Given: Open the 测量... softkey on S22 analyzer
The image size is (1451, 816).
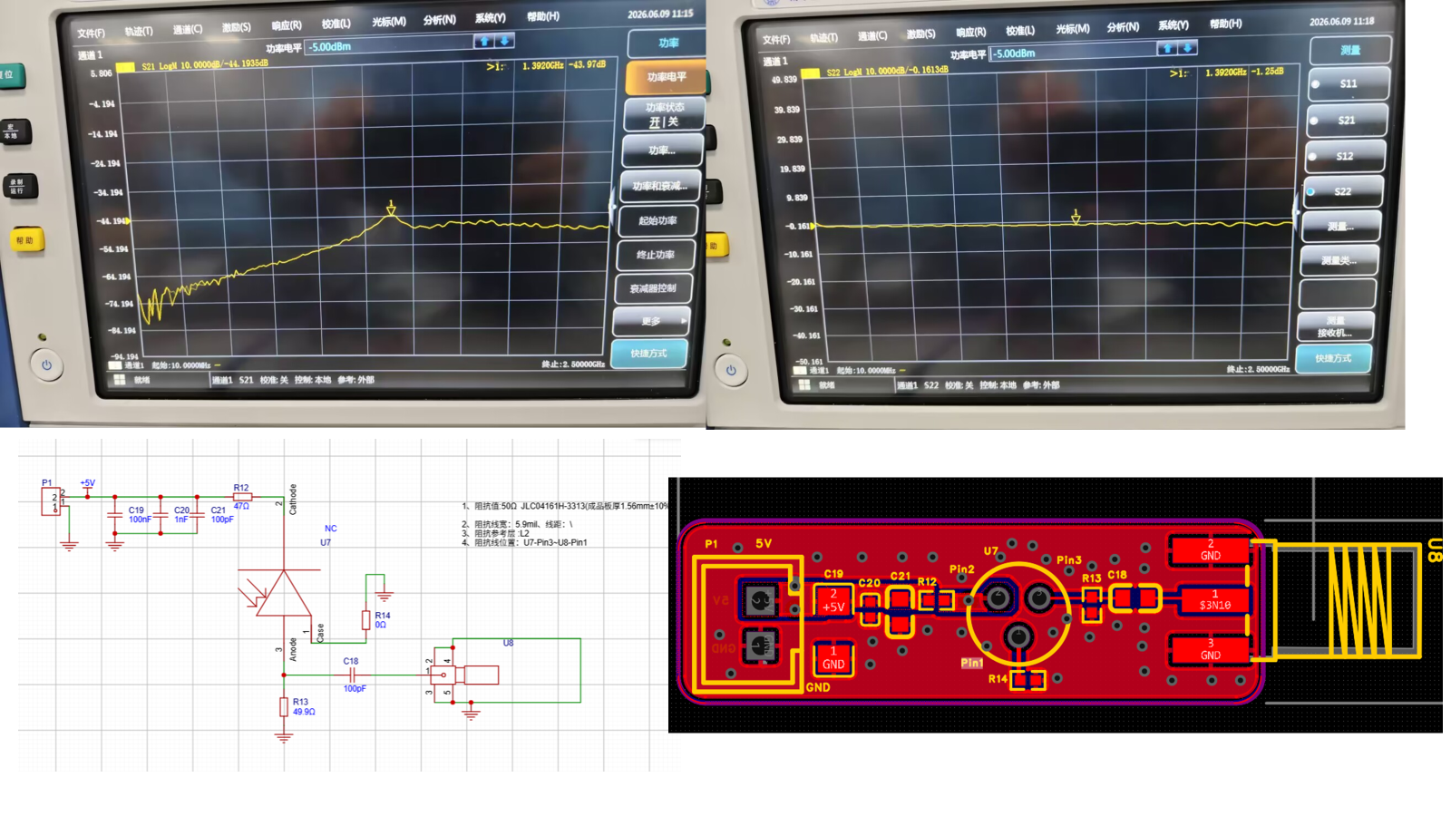Looking at the screenshot, I should click(x=1340, y=226).
